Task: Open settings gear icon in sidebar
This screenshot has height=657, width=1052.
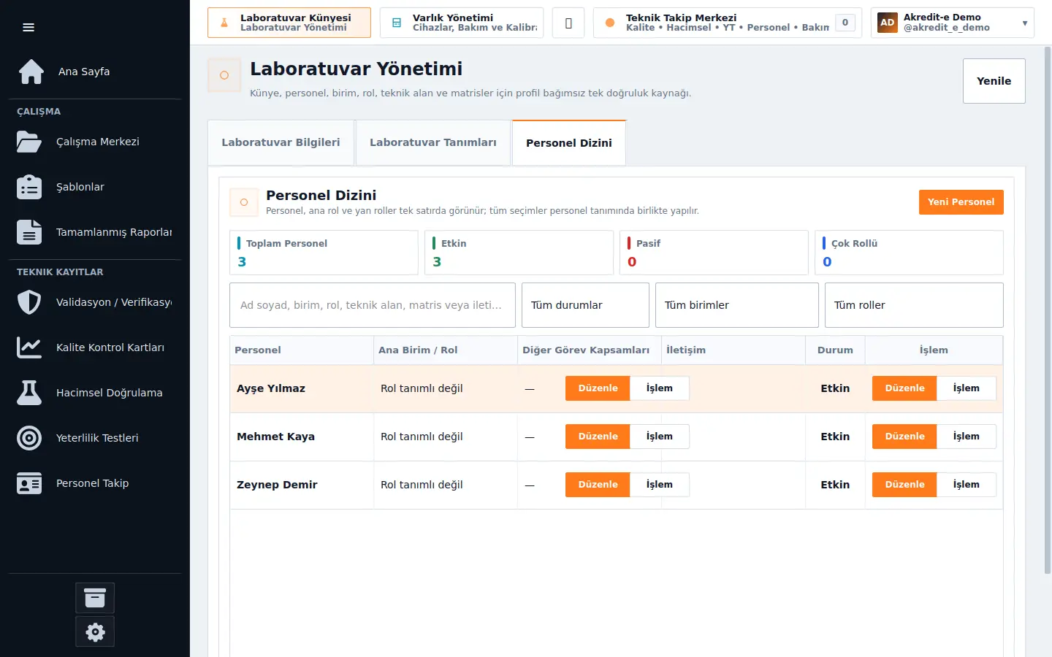Action: click(x=95, y=631)
